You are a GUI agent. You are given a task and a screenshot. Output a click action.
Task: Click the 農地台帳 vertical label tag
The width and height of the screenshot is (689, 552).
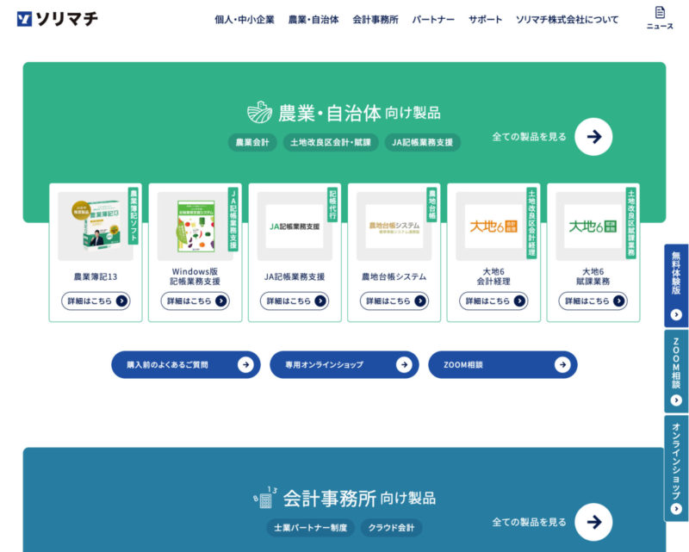click(432, 205)
